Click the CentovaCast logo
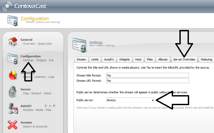Image resolution: width=214 pixels, height=133 pixels. [x=25, y=6]
